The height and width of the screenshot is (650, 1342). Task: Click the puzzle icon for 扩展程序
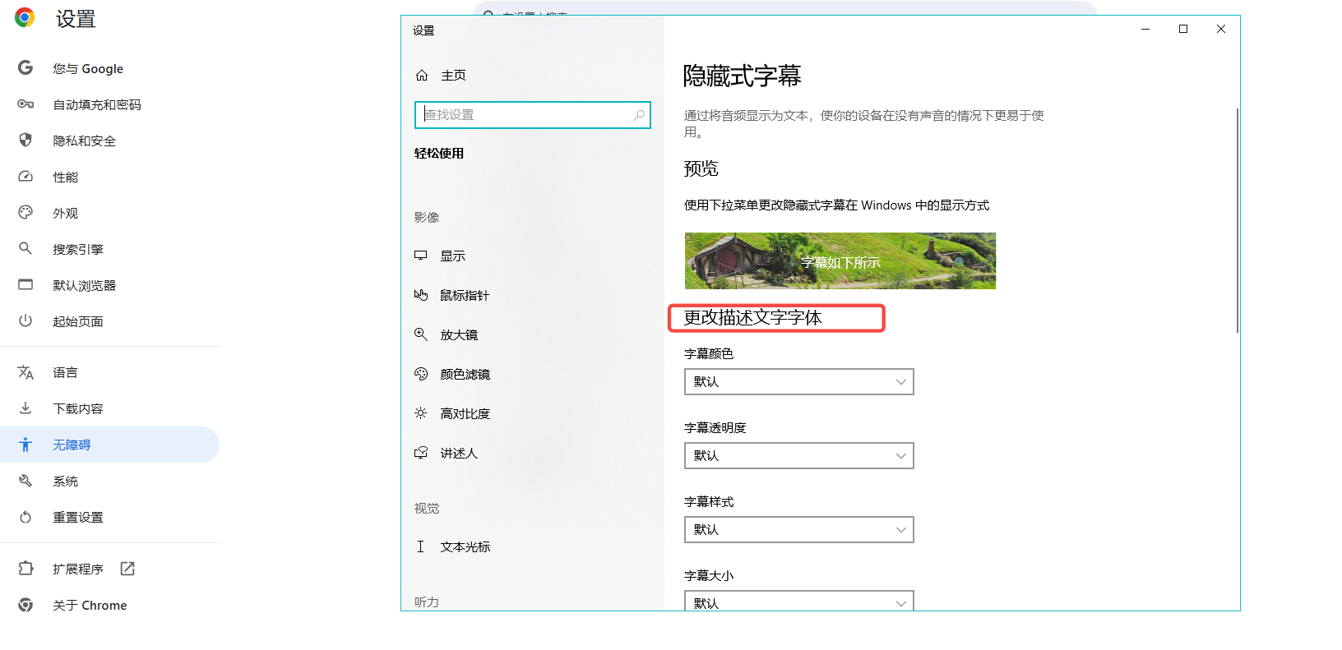pos(25,568)
